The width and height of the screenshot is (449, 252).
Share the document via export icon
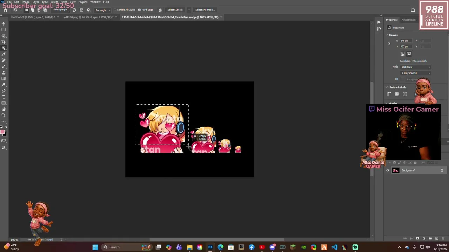coord(413,10)
